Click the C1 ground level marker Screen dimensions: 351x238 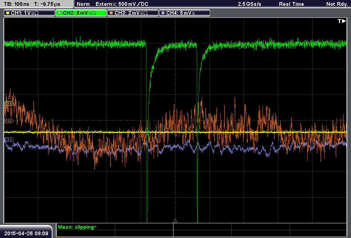9,103
